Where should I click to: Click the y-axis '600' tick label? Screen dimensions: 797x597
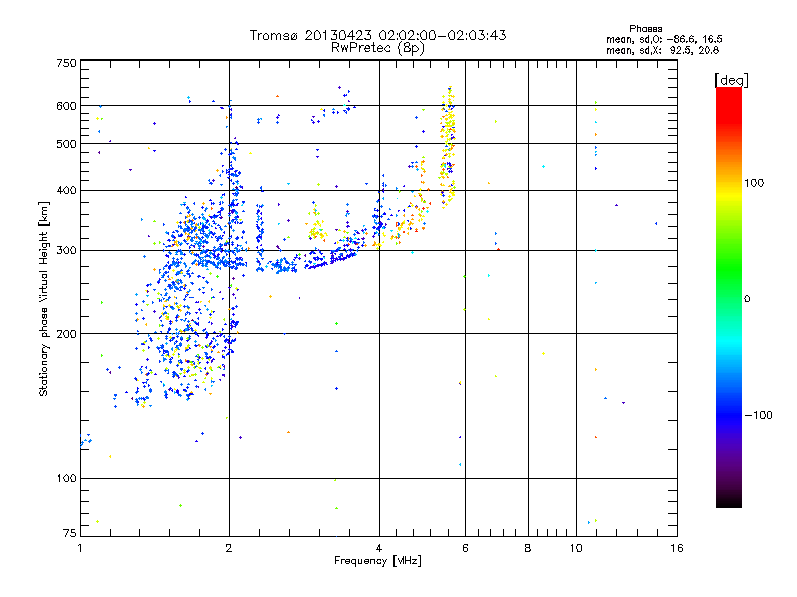click(x=66, y=106)
